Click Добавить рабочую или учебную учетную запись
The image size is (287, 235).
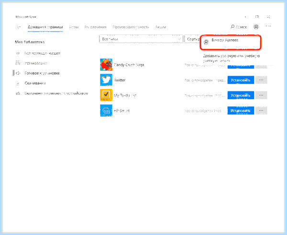coord(232,58)
